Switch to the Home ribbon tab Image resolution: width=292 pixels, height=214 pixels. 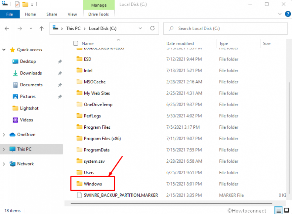[30, 14]
